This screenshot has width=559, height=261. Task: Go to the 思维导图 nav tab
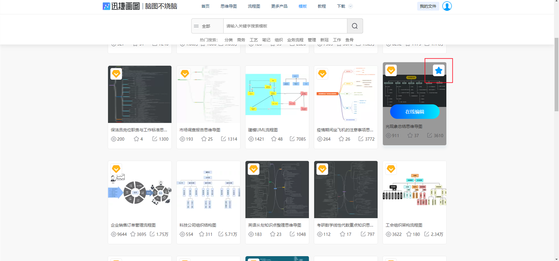pos(229,6)
